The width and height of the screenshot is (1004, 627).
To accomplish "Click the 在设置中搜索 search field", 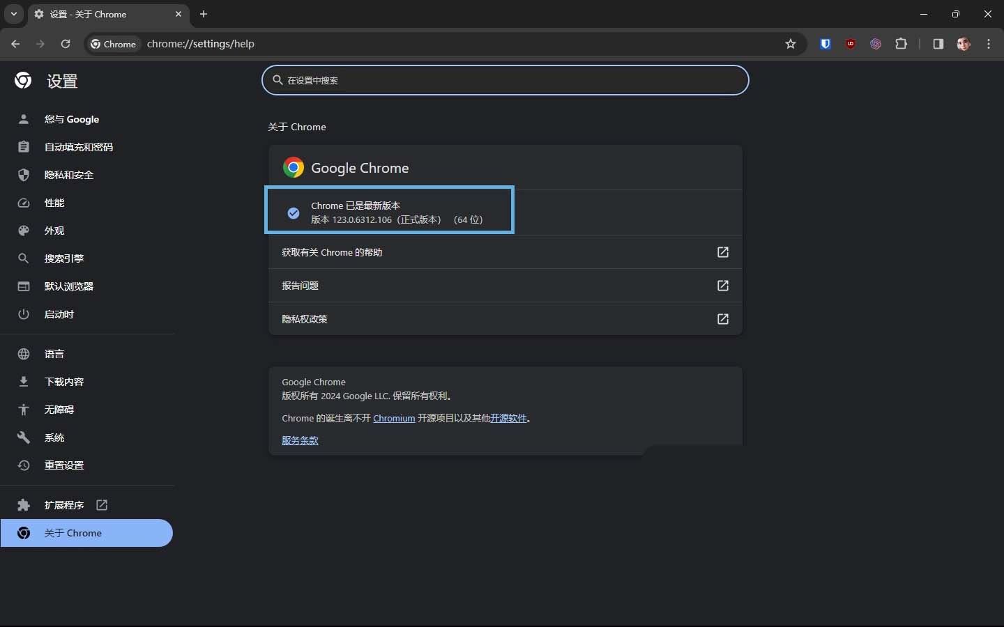I will (x=505, y=80).
